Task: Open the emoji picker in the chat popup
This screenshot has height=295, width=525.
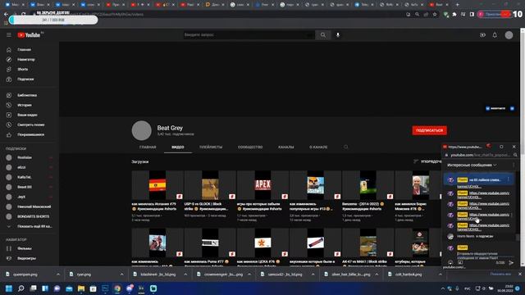Action: pyautogui.click(x=450, y=263)
